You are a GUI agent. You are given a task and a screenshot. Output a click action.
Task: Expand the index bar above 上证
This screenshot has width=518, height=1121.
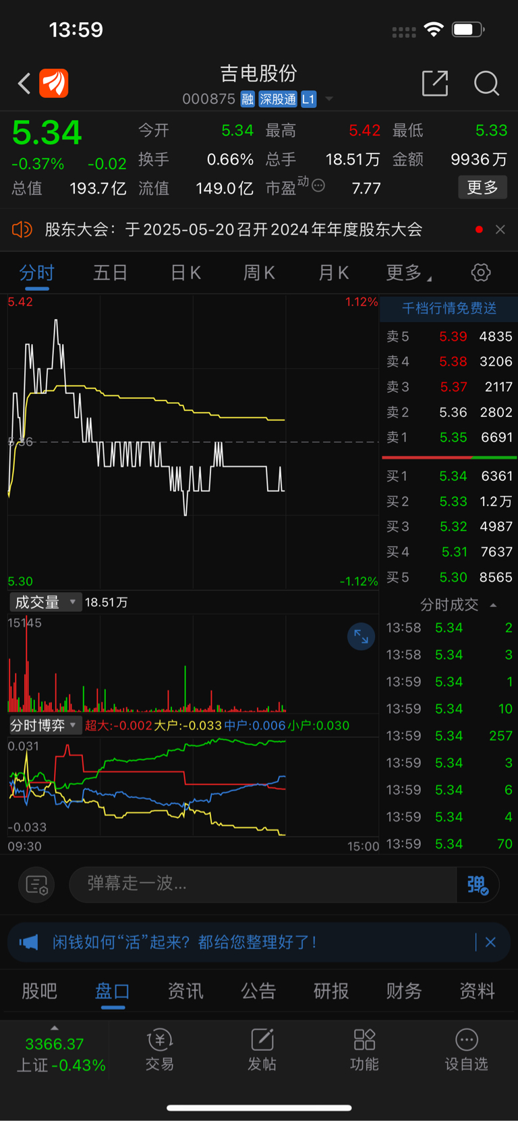[x=55, y=1028]
